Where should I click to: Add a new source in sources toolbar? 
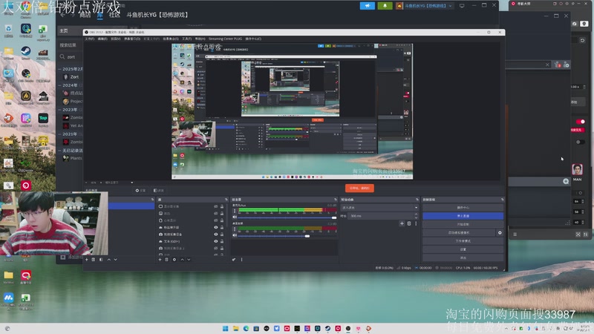pyautogui.click(x=160, y=260)
